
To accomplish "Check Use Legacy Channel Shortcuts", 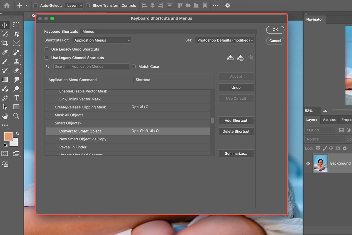I will 46,58.
